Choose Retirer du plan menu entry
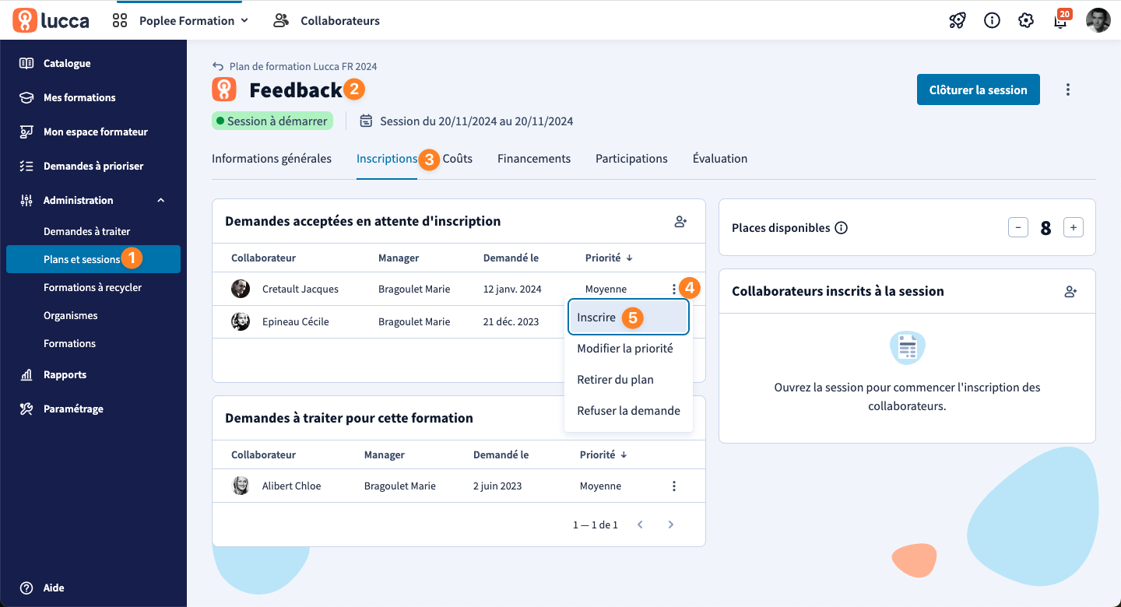The image size is (1121, 607). [x=615, y=379]
